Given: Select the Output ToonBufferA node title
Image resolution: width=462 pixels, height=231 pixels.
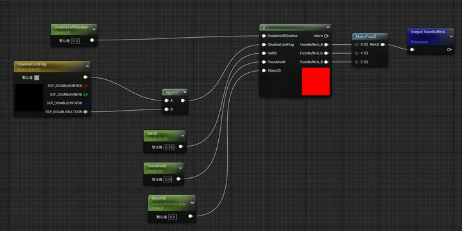Looking at the screenshot, I should click(x=428, y=32).
